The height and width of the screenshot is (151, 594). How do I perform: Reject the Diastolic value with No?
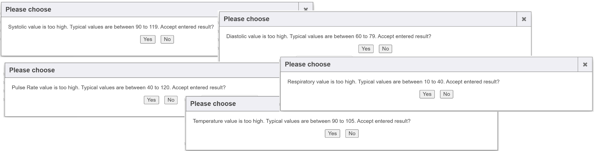tap(385, 49)
